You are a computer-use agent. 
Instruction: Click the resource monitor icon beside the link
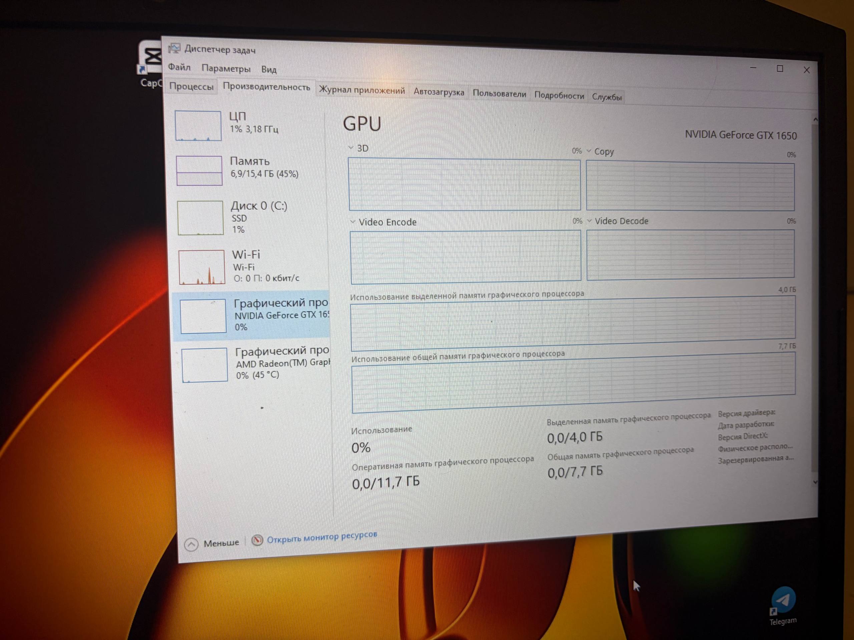(x=257, y=540)
